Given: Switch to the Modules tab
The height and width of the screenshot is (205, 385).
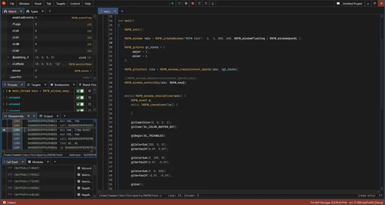Looking at the screenshot, I should point(38,162).
